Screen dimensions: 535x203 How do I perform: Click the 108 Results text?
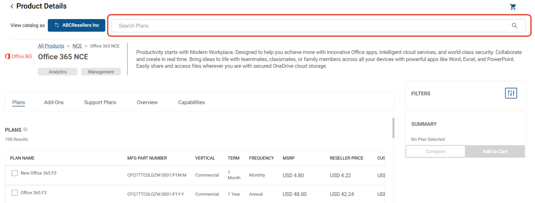tap(16, 139)
